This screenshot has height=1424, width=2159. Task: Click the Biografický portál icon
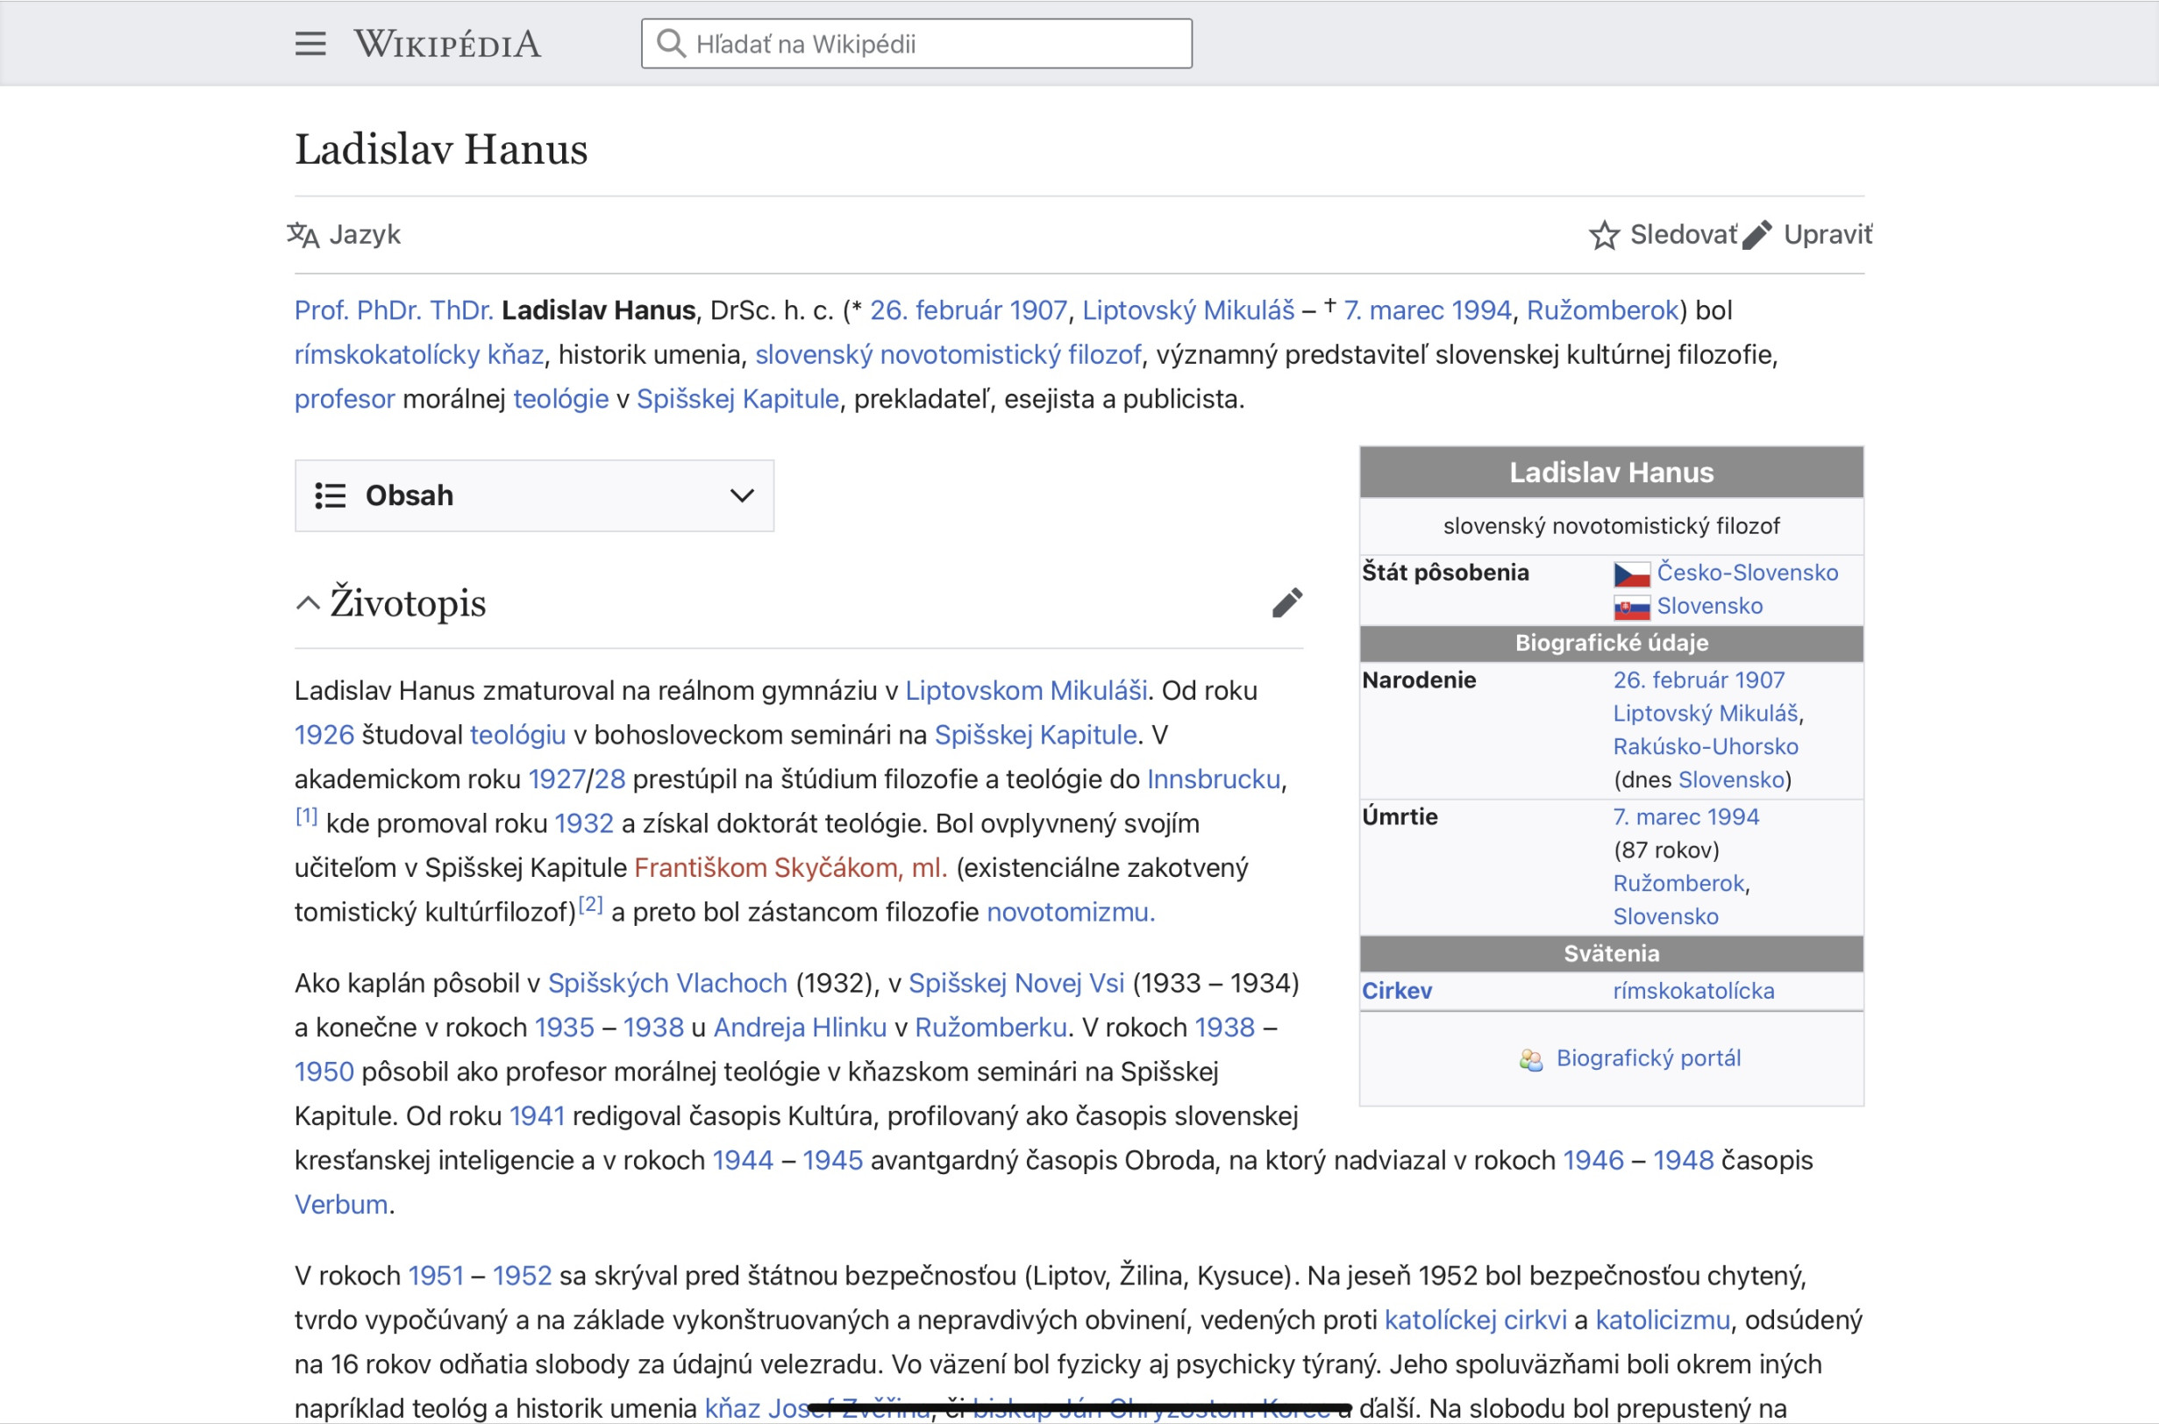(x=1530, y=1059)
